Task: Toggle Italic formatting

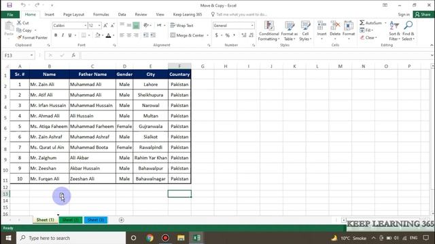Action: [x=63, y=35]
